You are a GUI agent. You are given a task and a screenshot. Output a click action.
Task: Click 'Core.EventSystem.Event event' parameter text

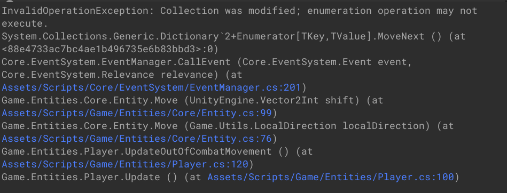click(325, 62)
